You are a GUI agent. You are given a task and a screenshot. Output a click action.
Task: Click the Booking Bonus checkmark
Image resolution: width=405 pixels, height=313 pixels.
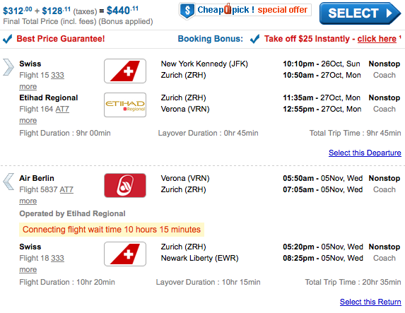[x=254, y=39]
